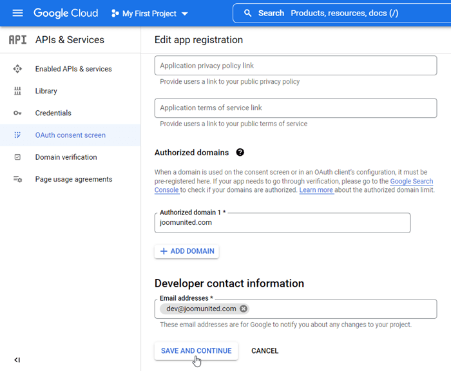Click the Add Domain button
Image resolution: width=451 pixels, height=371 pixels.
pos(187,251)
